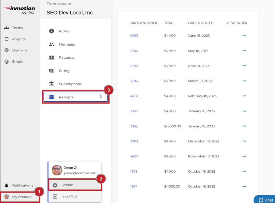Click the InMotion Central logo
275x203 pixels.
(19, 9)
